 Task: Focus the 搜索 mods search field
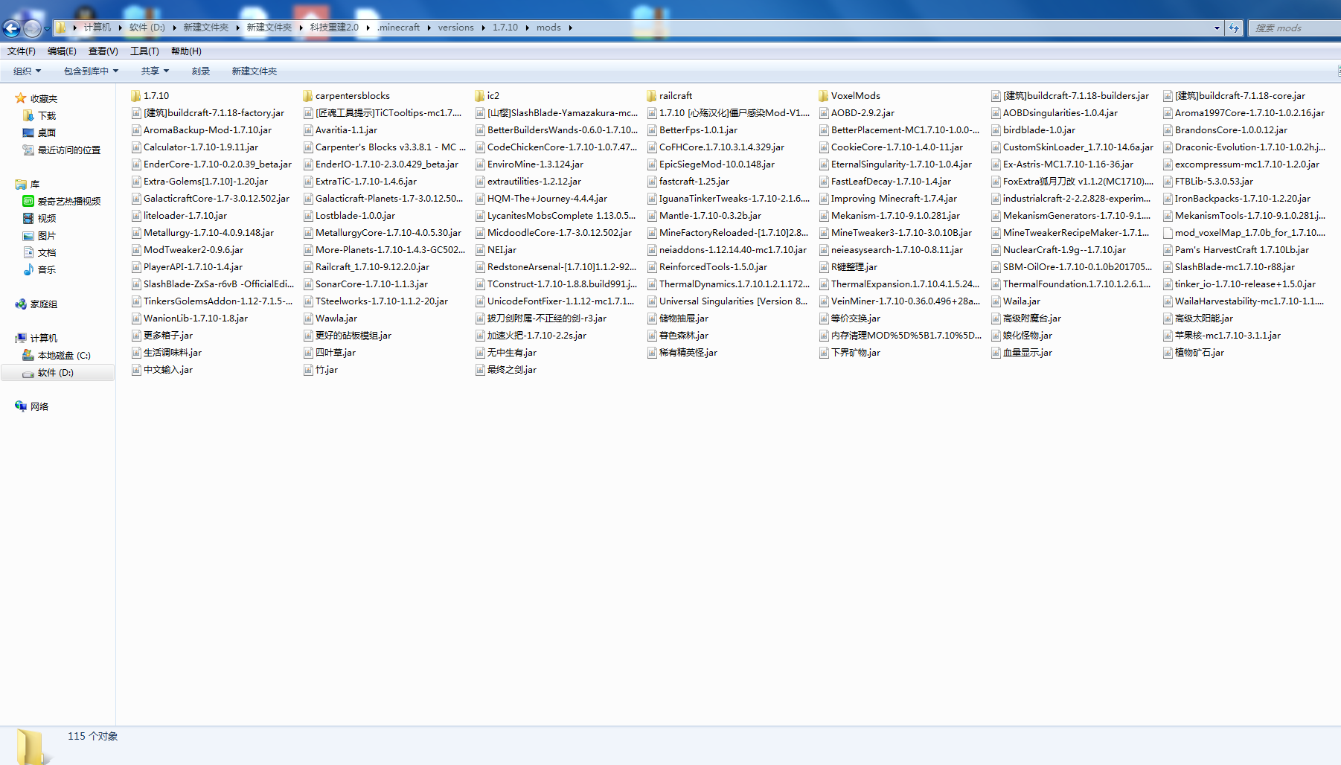coord(1294,28)
